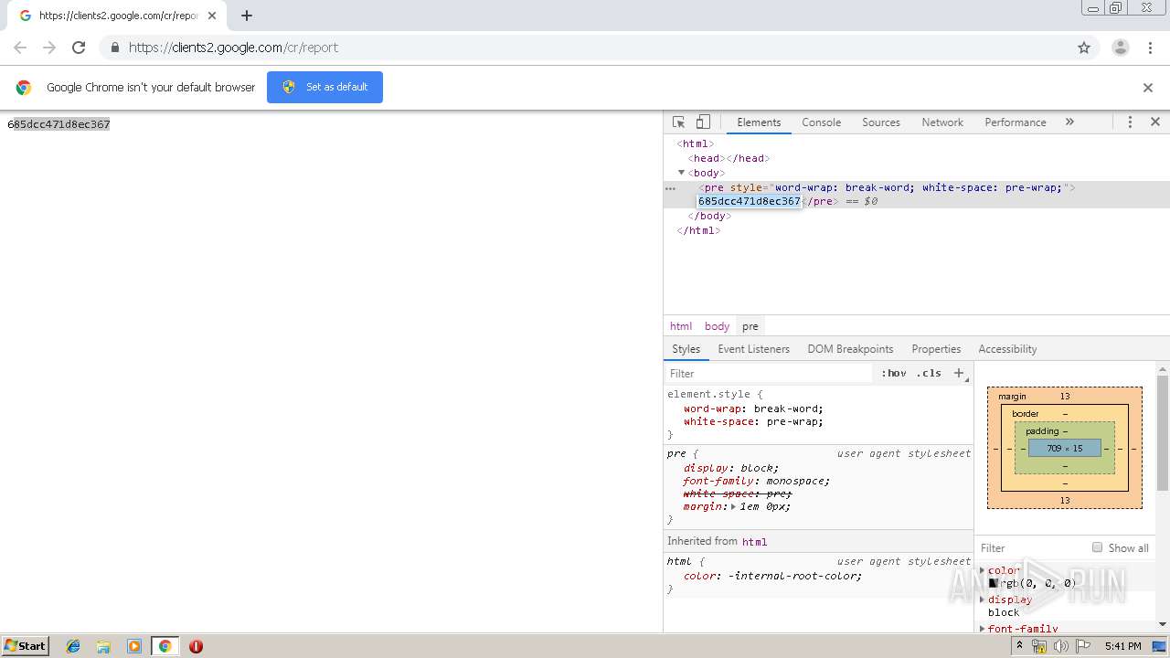Open the Properties pane

[x=936, y=349]
